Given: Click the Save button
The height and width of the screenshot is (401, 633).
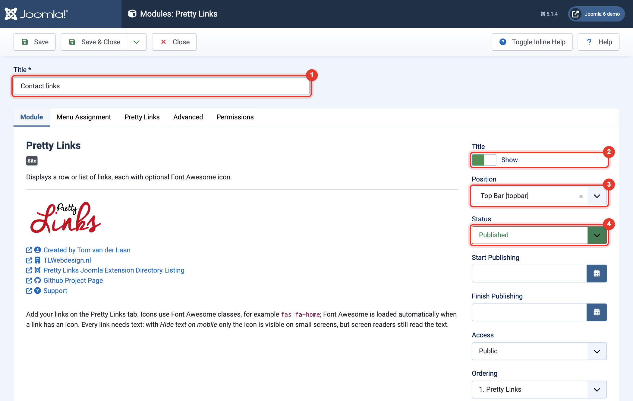Looking at the screenshot, I should coord(35,42).
